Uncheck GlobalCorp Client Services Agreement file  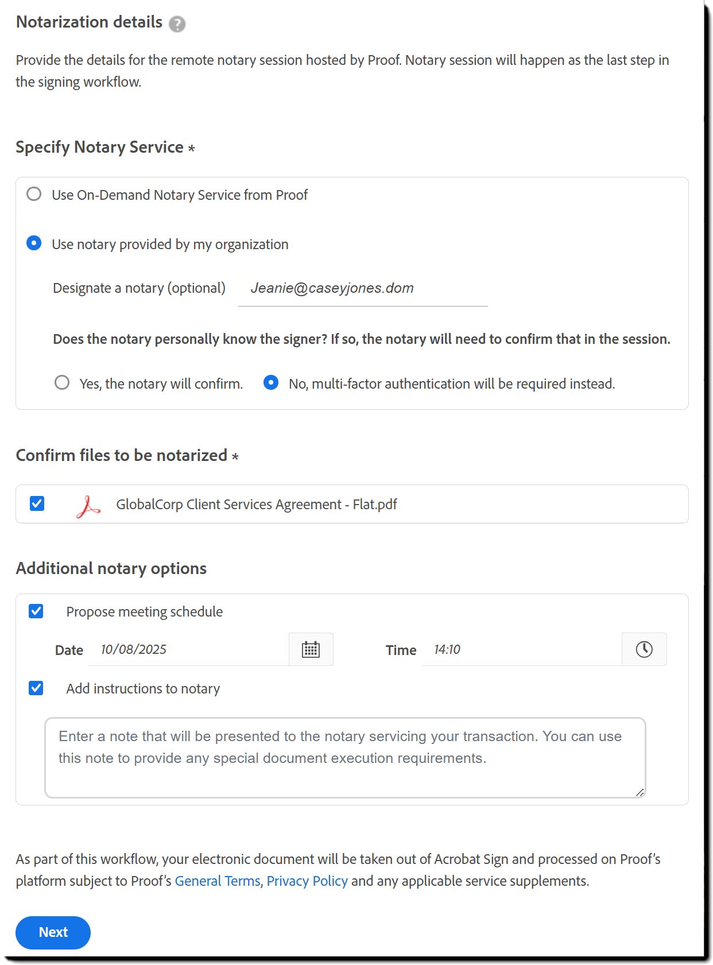[37, 504]
